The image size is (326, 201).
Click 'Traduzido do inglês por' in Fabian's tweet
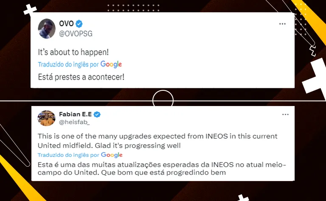tap(68, 155)
